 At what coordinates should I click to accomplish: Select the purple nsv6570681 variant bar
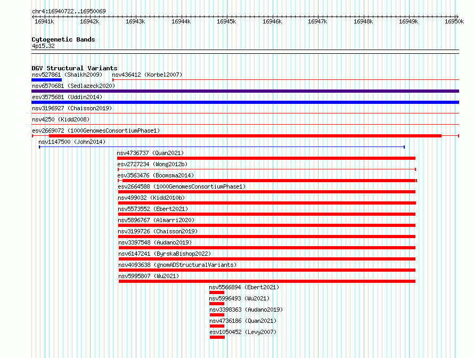pos(245,91)
